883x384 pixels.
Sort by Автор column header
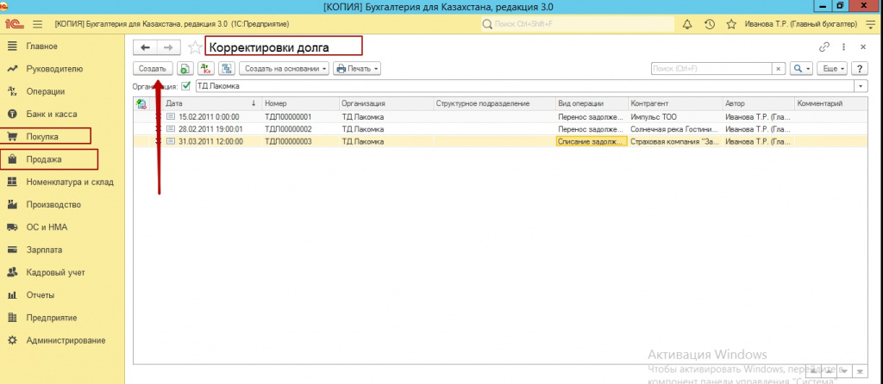759,103
